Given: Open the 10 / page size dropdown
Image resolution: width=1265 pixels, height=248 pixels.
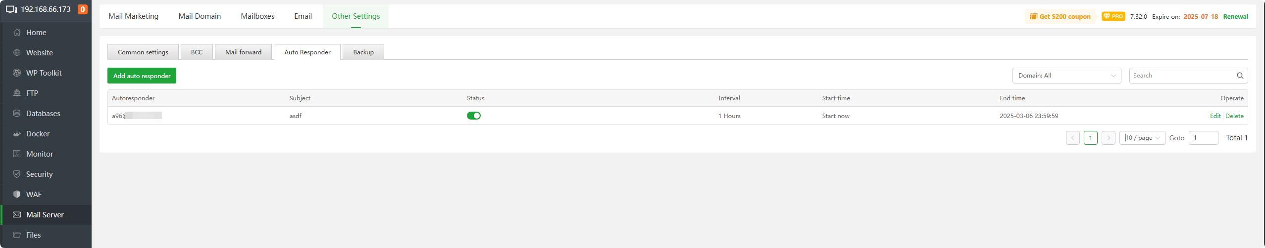Looking at the screenshot, I should 1142,138.
